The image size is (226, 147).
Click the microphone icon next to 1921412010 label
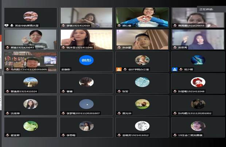pyautogui.click(x=63, y=25)
